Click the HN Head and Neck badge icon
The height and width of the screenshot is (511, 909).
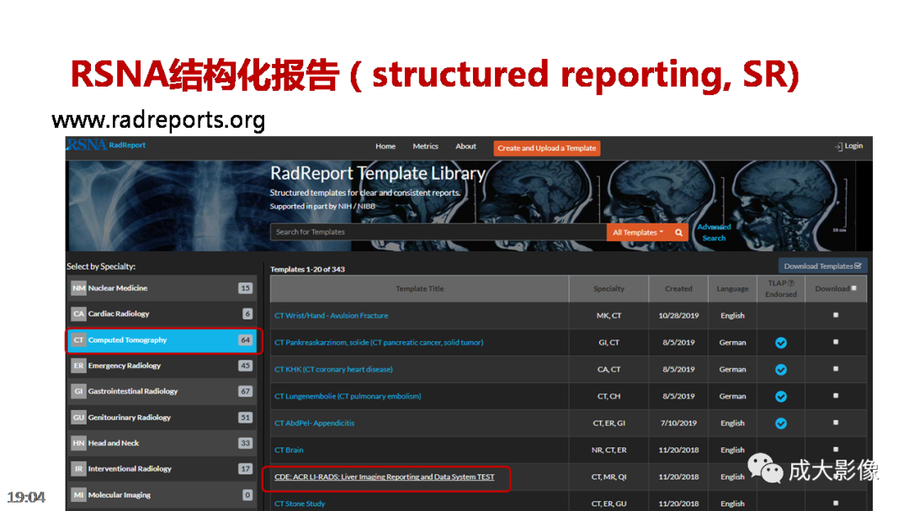pos(78,443)
